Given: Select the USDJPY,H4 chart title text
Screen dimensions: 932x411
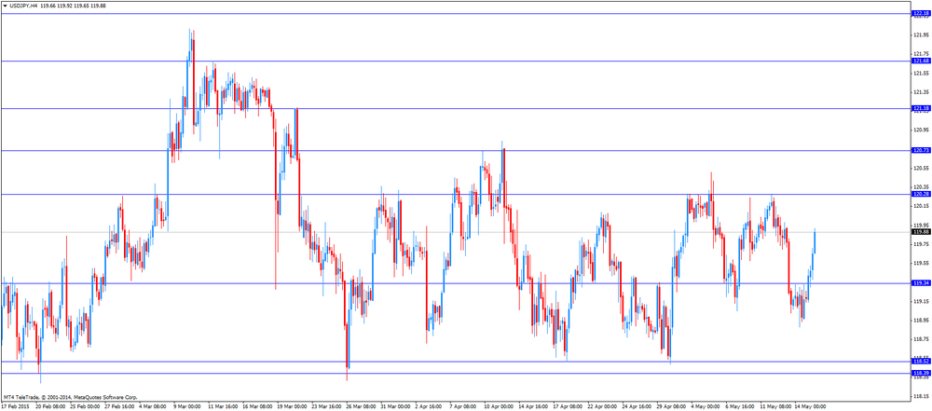Looking at the screenshot, I should (24, 5).
